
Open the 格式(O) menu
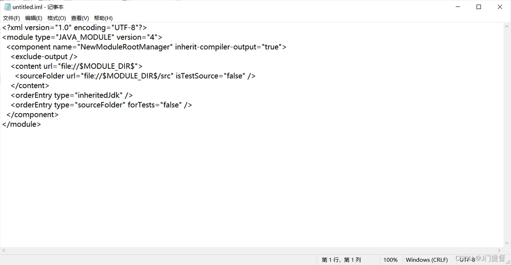(x=57, y=18)
